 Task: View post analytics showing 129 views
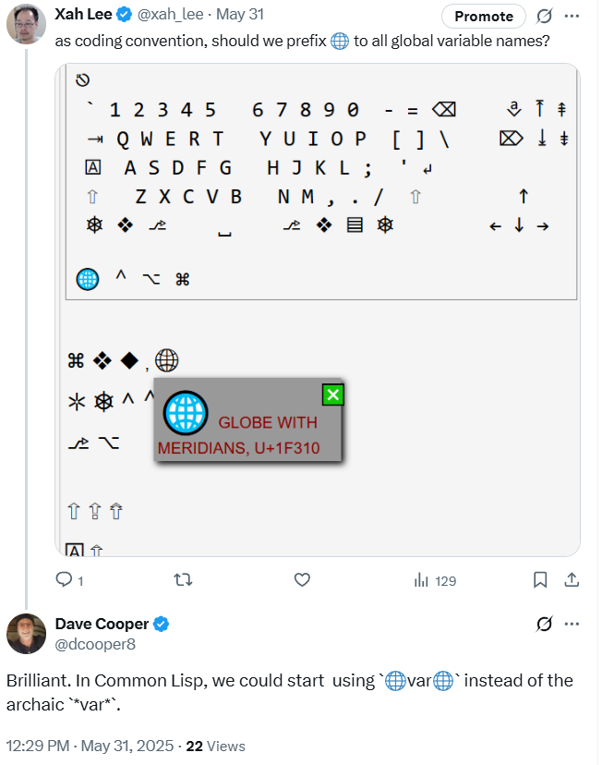pos(435,580)
